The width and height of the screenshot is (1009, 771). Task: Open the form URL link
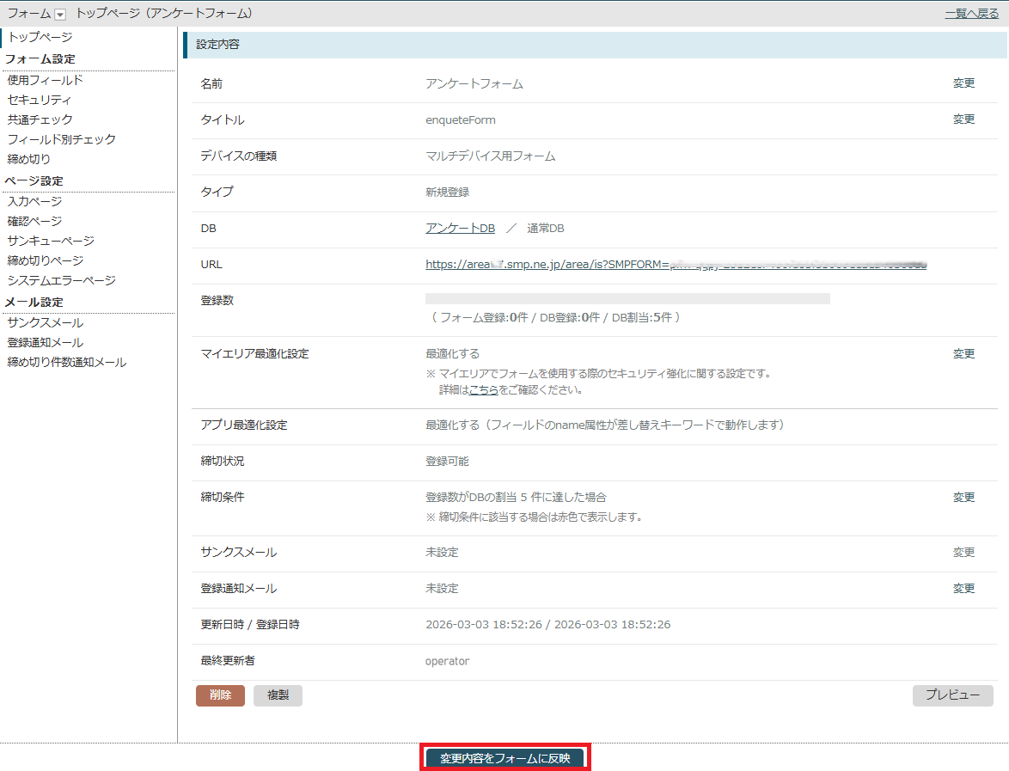click(x=676, y=265)
